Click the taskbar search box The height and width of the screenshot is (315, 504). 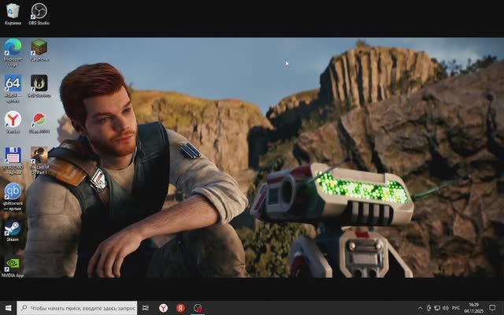point(77,308)
